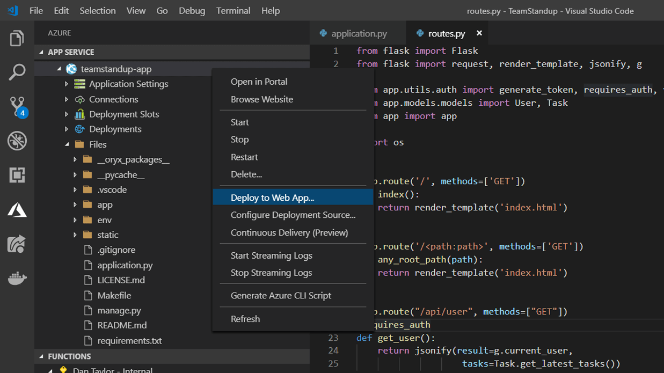The image size is (664, 373).
Task: Open the Extensions view icon
Action: [x=17, y=175]
